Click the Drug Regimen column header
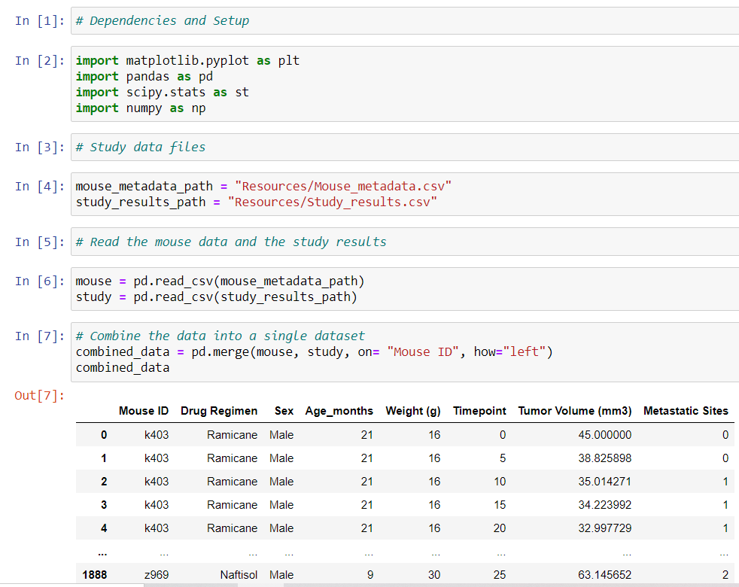Image resolution: width=739 pixels, height=587 pixels. [219, 411]
